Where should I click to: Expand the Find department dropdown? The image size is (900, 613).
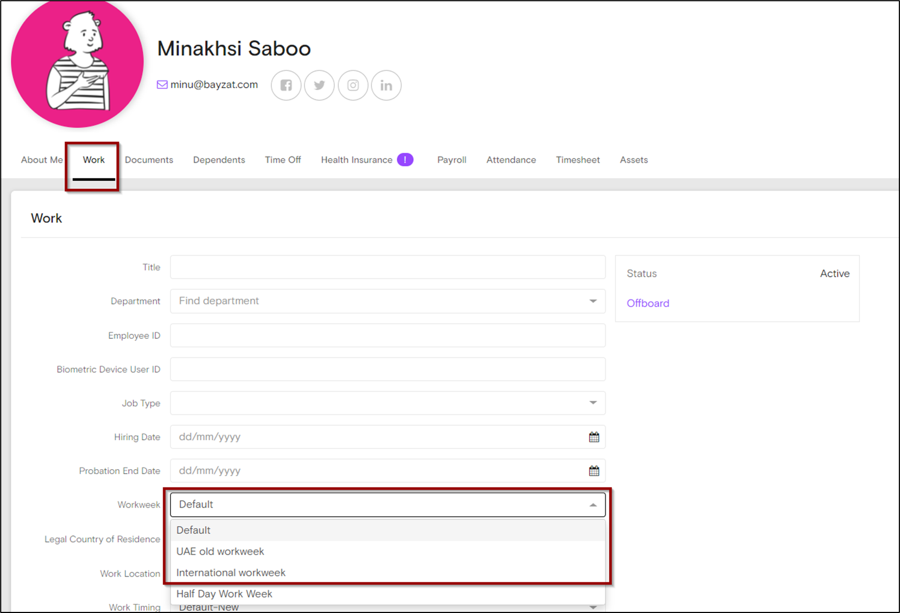click(x=388, y=301)
